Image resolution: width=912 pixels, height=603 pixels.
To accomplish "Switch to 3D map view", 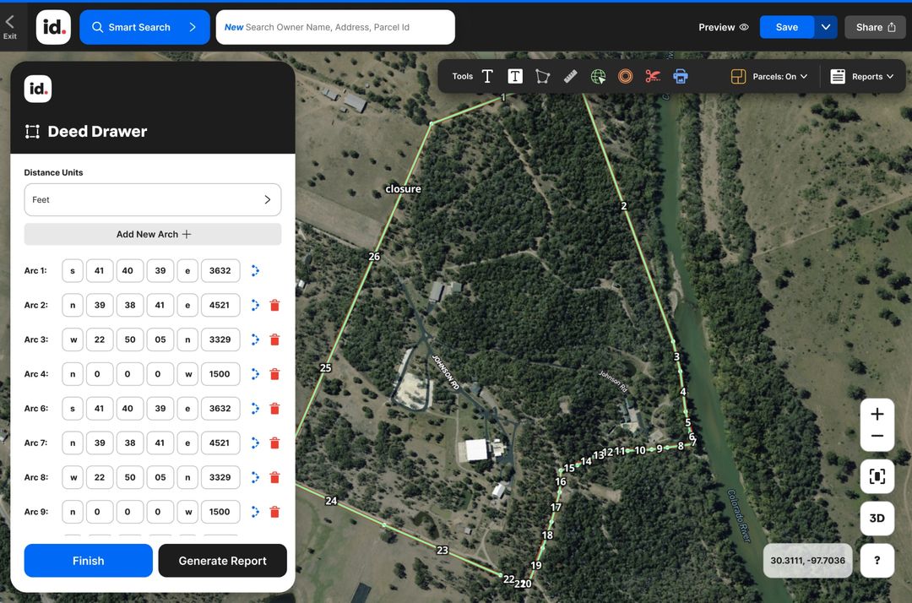I will pos(877,518).
